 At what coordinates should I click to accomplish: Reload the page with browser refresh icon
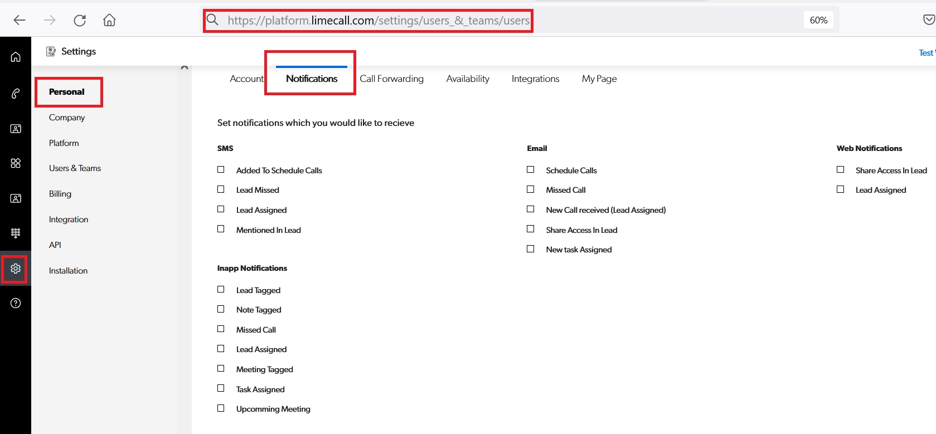[80, 21]
